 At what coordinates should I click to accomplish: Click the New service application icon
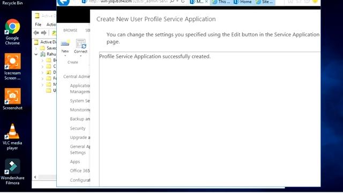(x=65, y=43)
